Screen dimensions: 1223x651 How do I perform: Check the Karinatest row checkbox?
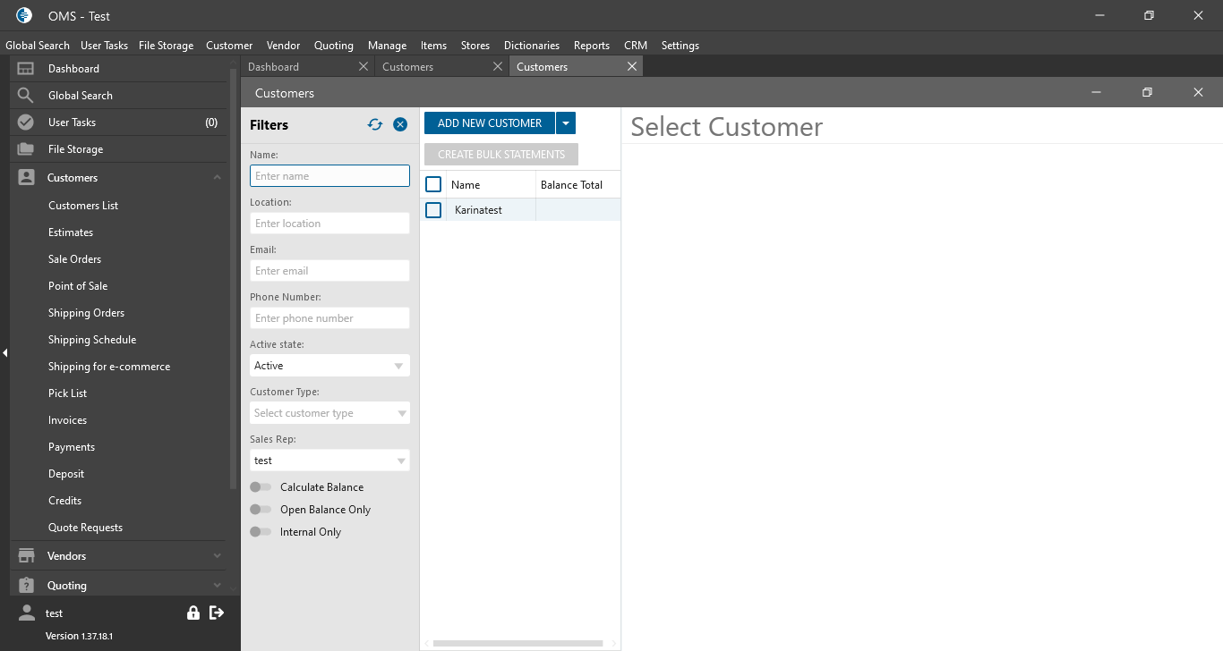click(x=433, y=210)
